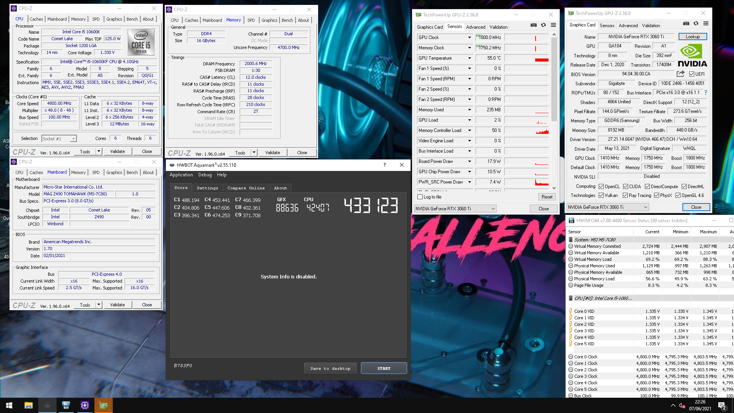Image resolution: width=734 pixels, height=413 pixels.
Task: Open the notification center icon
Action: point(722,406)
